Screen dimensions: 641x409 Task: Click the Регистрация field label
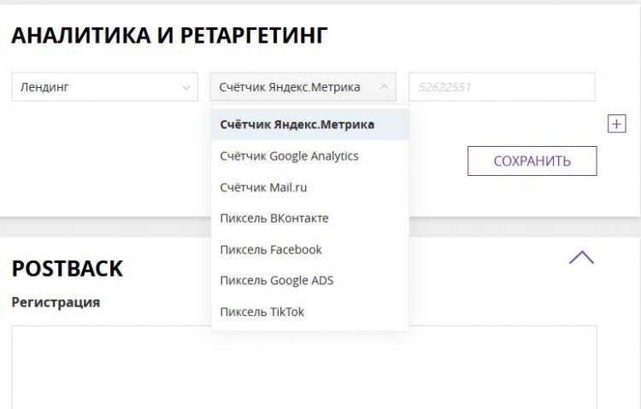[56, 302]
